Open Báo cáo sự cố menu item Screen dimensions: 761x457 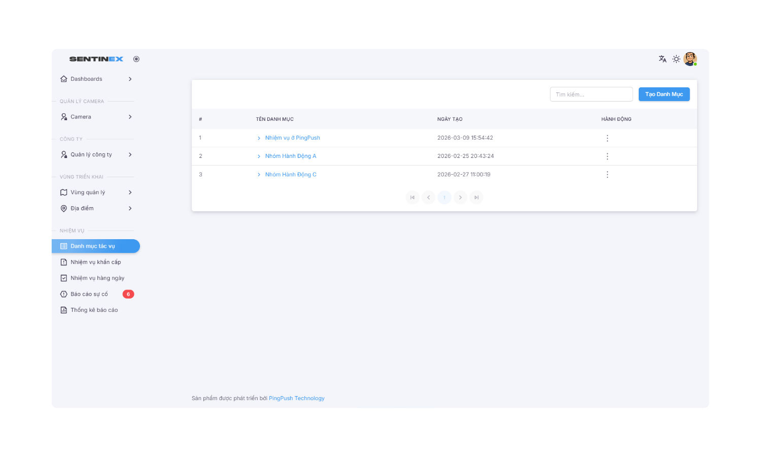pyautogui.click(x=89, y=294)
